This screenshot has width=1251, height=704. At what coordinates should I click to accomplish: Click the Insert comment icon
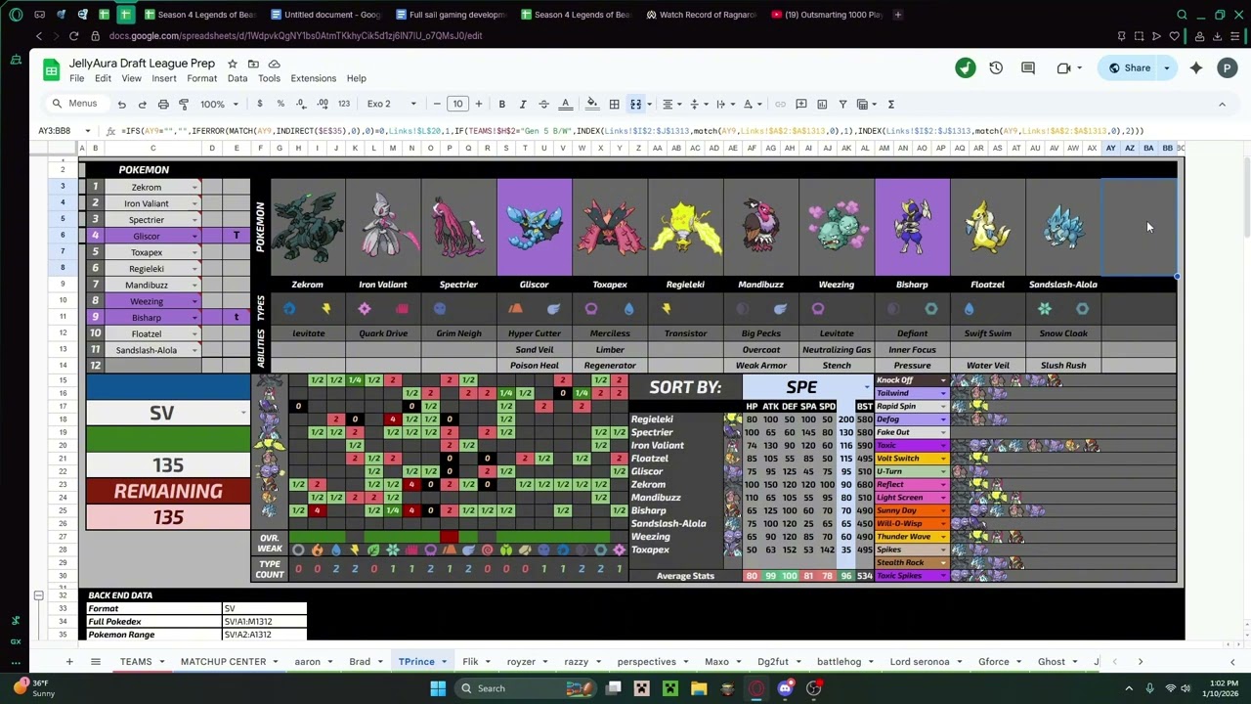[x=801, y=104]
